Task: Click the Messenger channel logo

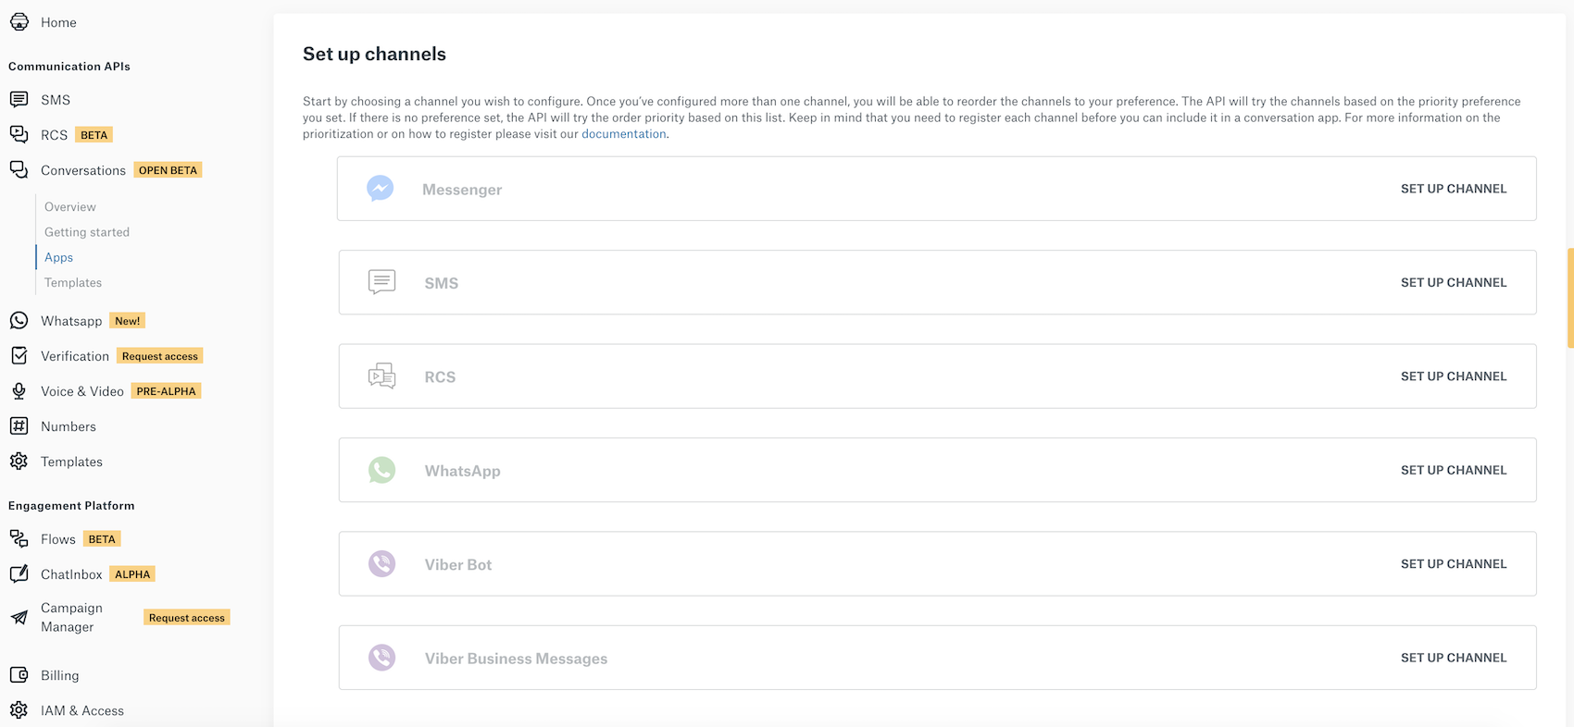Action: pos(381,189)
